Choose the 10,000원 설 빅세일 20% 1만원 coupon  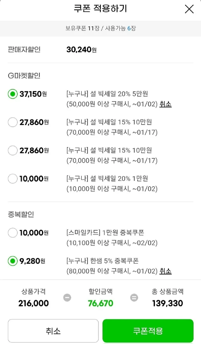[x=13, y=179]
